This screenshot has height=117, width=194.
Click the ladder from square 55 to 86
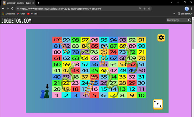click(x=104, y=56)
